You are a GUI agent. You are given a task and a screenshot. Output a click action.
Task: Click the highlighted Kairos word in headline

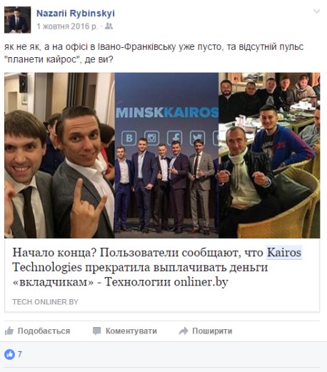click(x=284, y=252)
